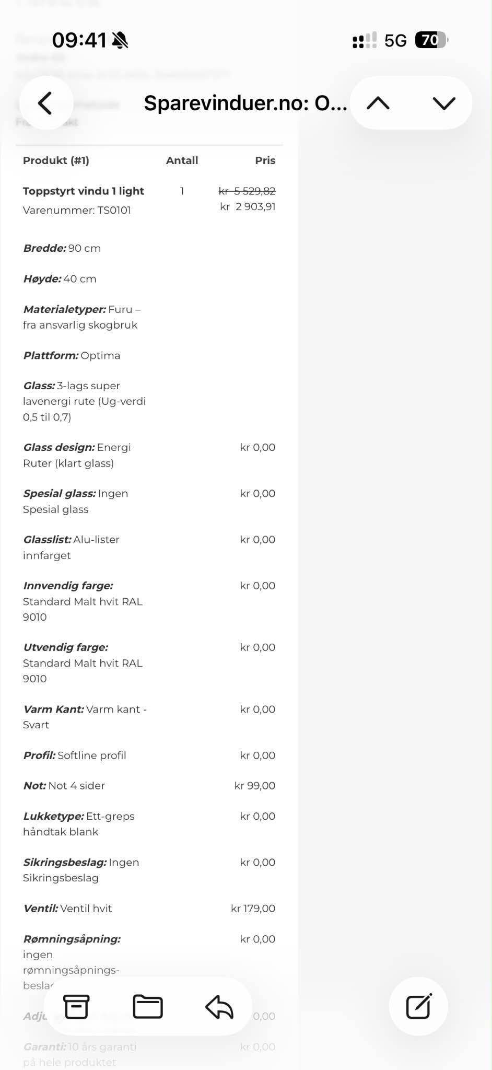Tap the Varenummer TS0101 text

pyautogui.click(x=77, y=210)
